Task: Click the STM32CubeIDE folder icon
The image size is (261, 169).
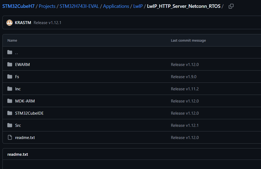Action: (10, 113)
